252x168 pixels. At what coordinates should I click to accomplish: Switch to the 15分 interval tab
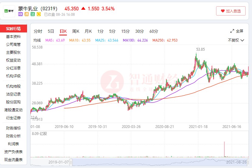(126, 31)
